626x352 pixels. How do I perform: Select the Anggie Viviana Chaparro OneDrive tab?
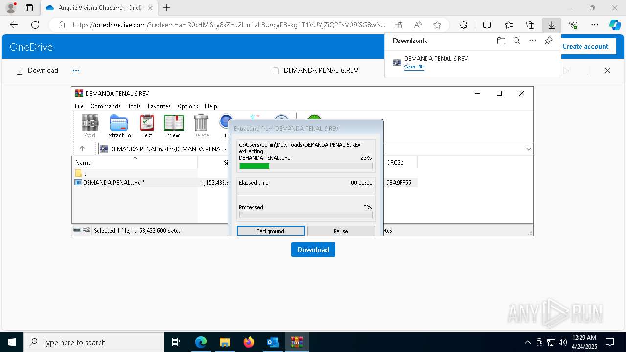[x=99, y=8]
